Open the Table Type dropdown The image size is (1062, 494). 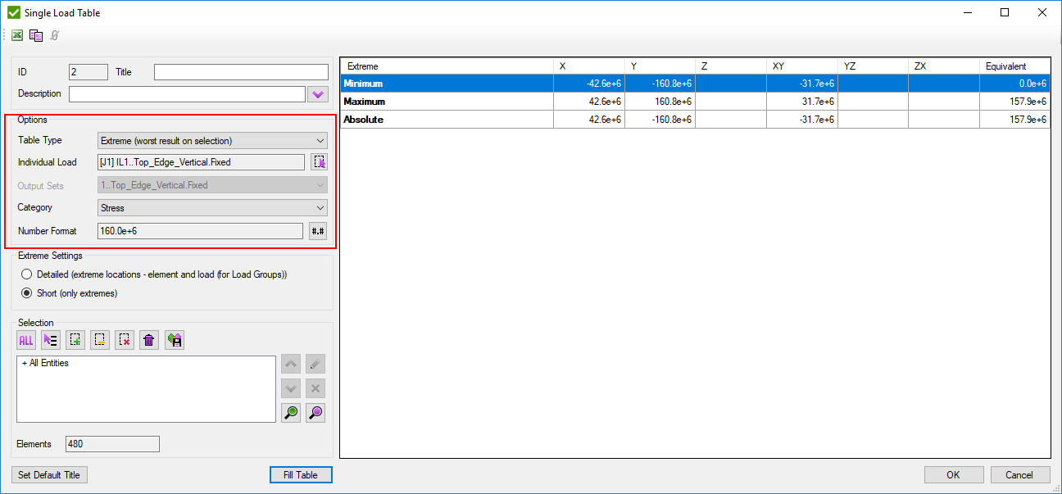(x=212, y=141)
